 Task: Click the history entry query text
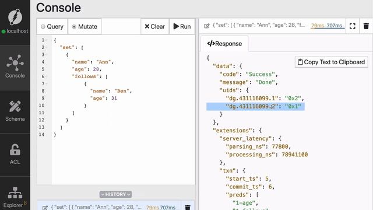pyautogui.click(x=96, y=207)
